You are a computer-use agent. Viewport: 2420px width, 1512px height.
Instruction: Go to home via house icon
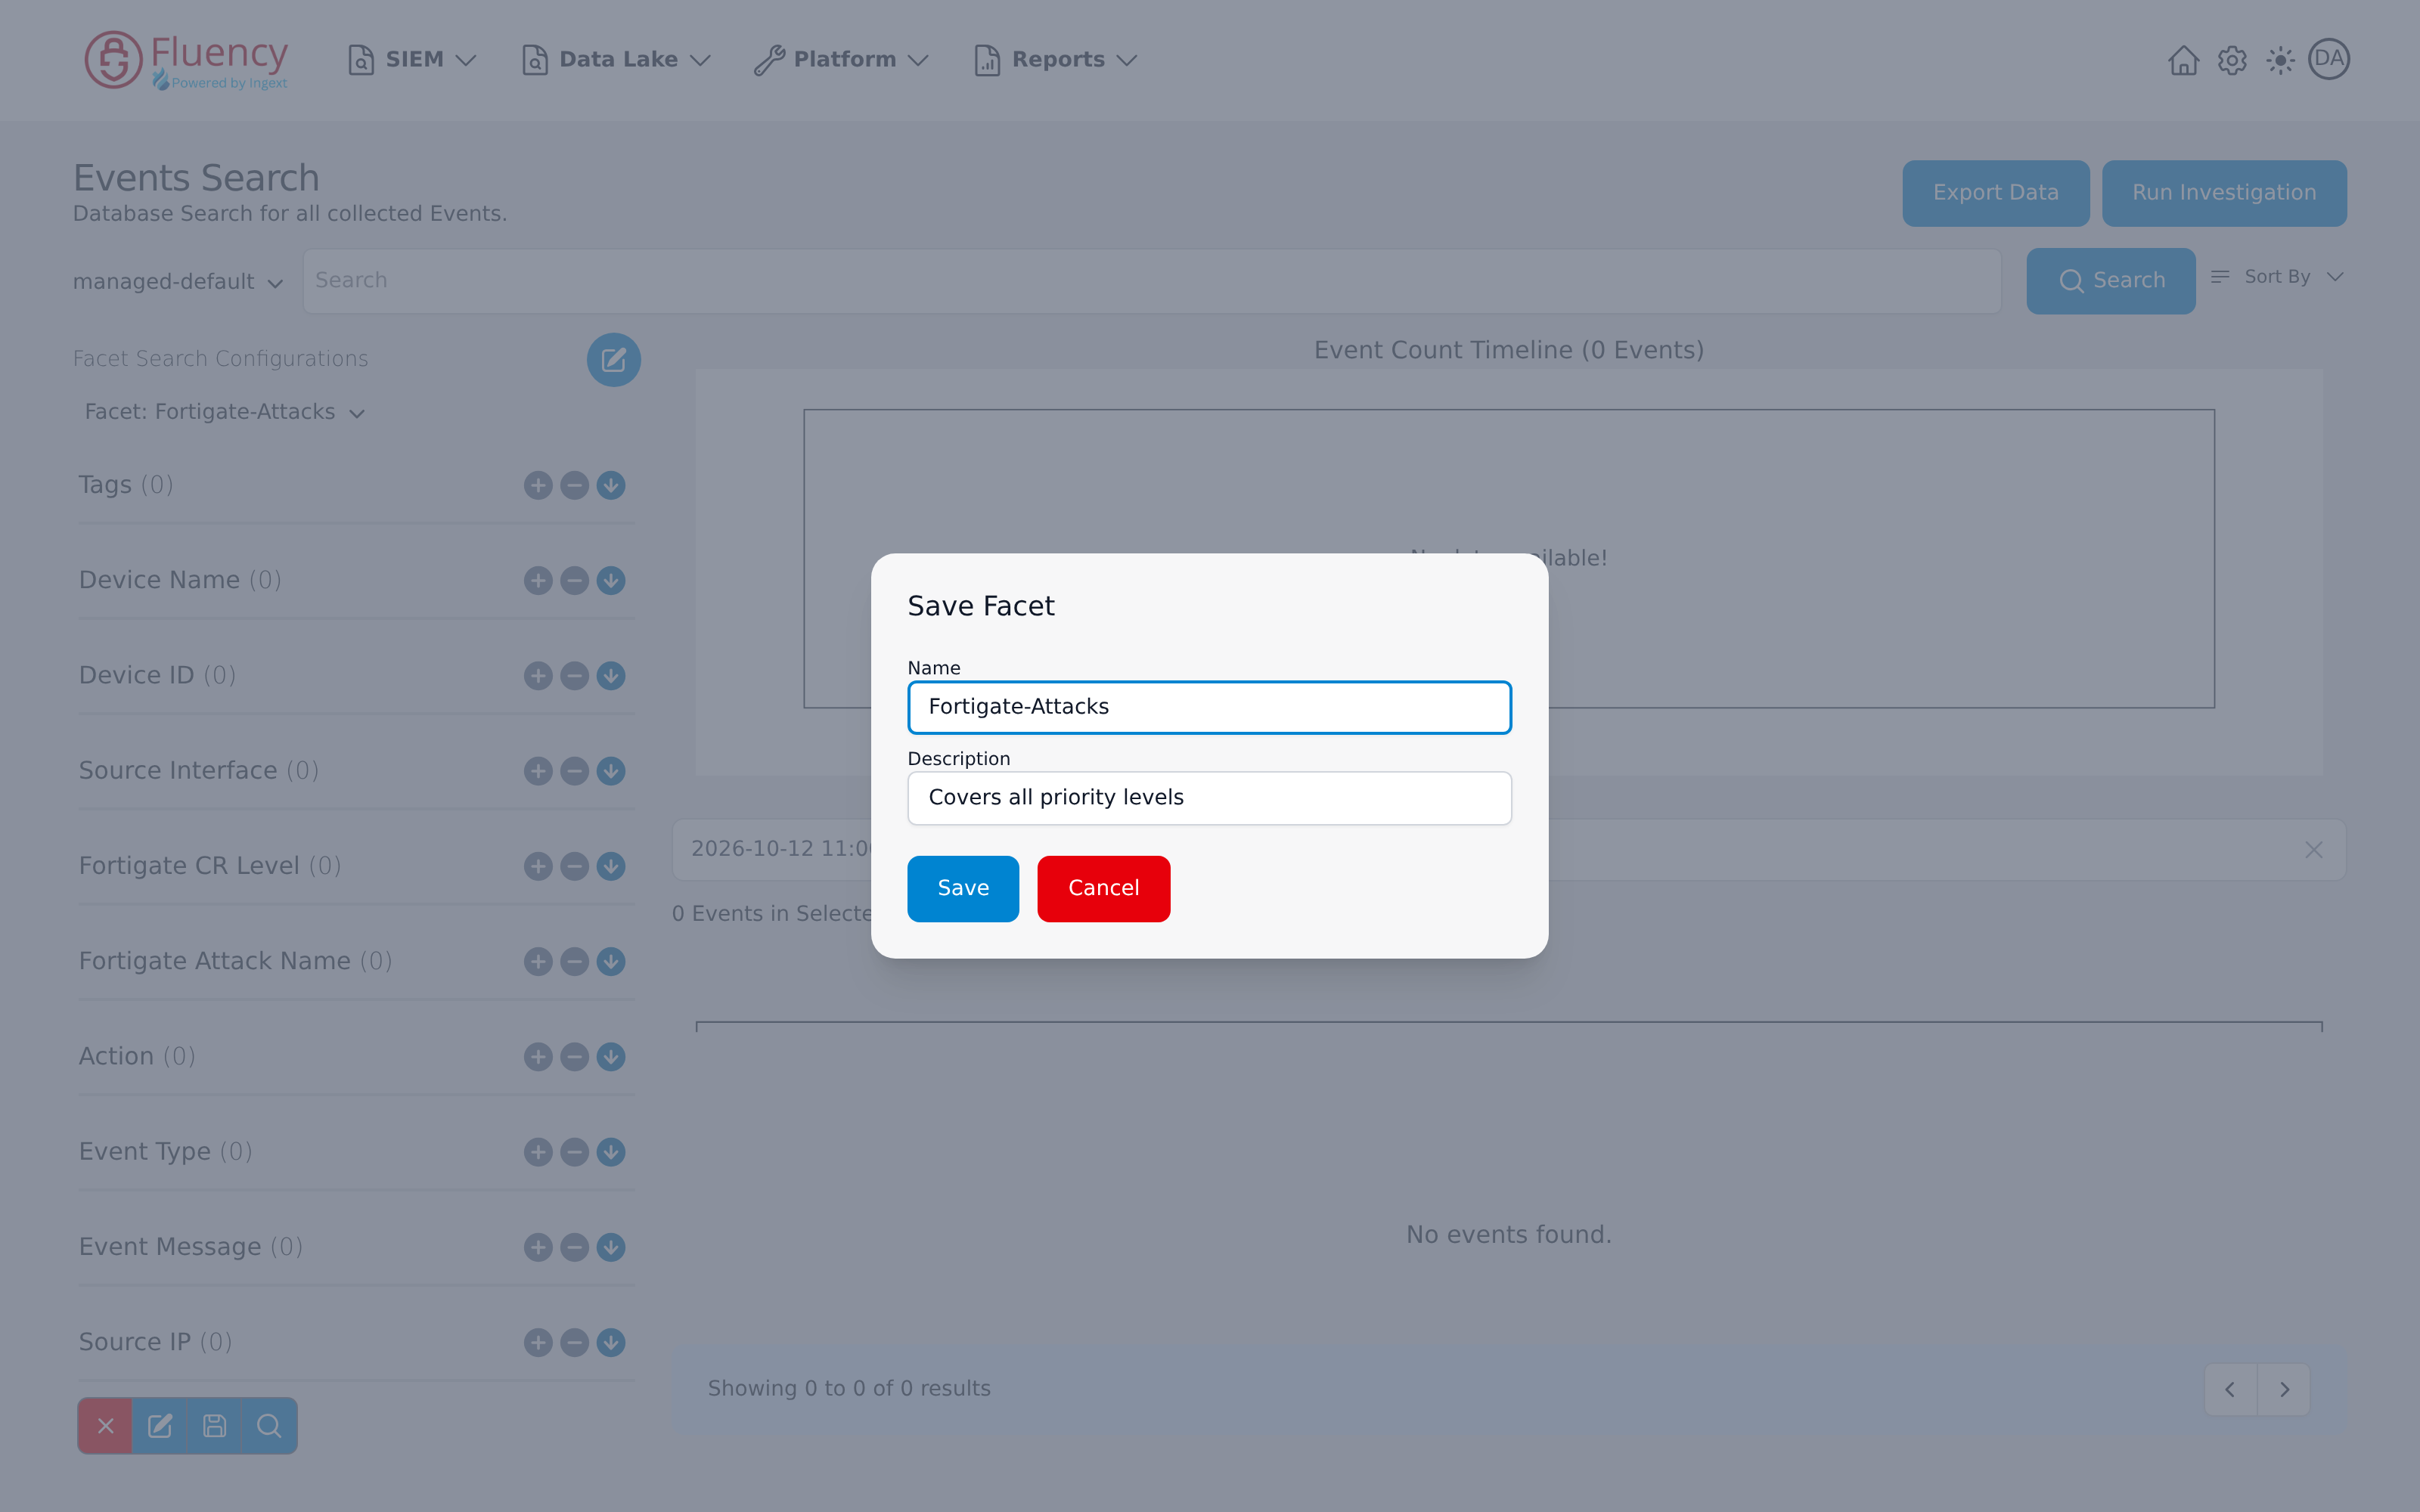(x=2183, y=60)
